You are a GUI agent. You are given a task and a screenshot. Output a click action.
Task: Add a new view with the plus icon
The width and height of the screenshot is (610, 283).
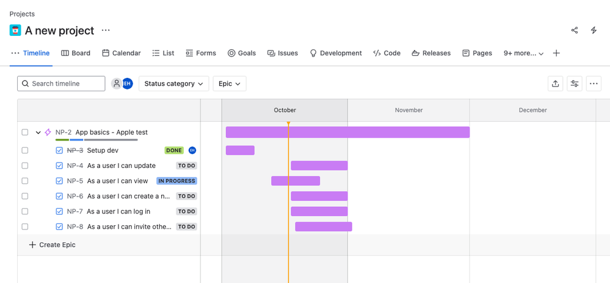point(556,53)
